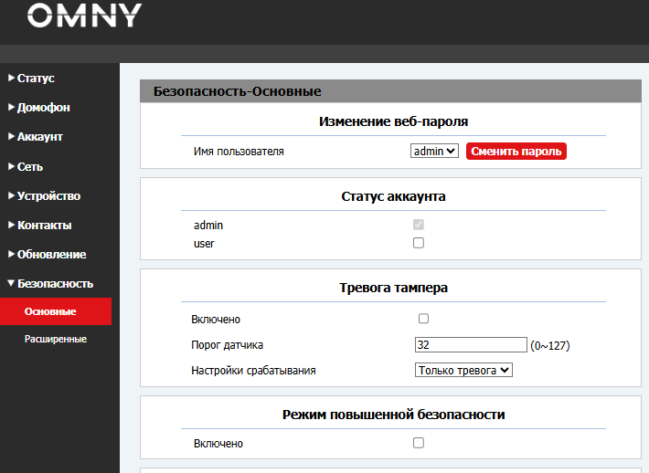
Task: Expand the Статус menu section
Action: [36, 79]
